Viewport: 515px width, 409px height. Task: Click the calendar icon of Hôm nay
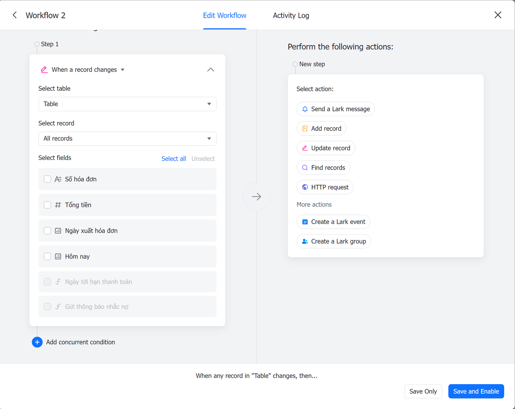click(58, 256)
